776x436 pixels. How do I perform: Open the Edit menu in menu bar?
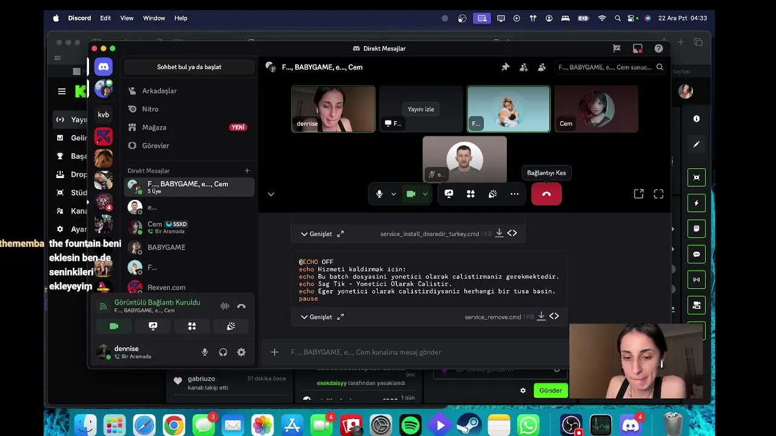105,18
